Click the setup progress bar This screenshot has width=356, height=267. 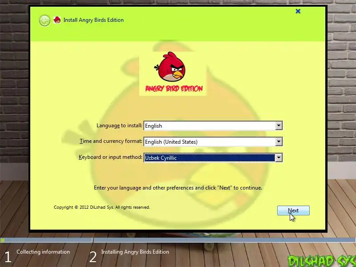click(x=178, y=240)
